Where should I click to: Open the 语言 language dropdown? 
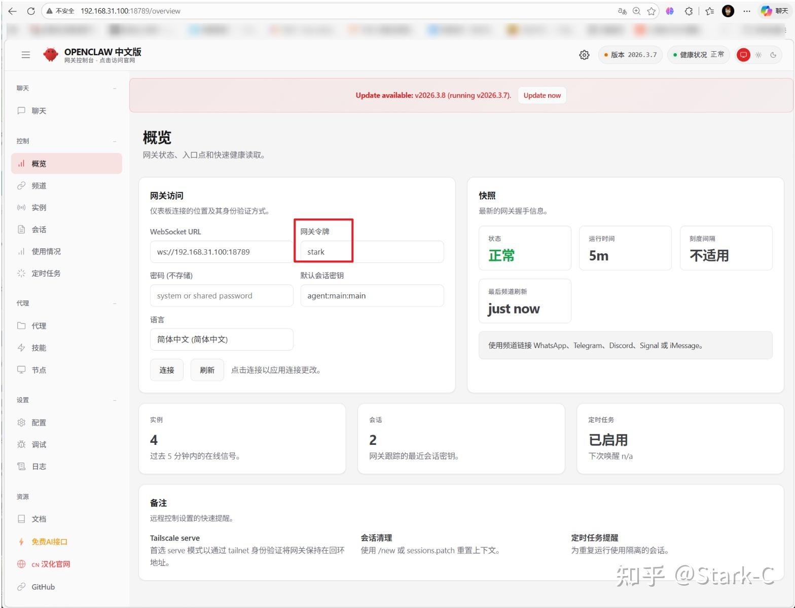222,339
